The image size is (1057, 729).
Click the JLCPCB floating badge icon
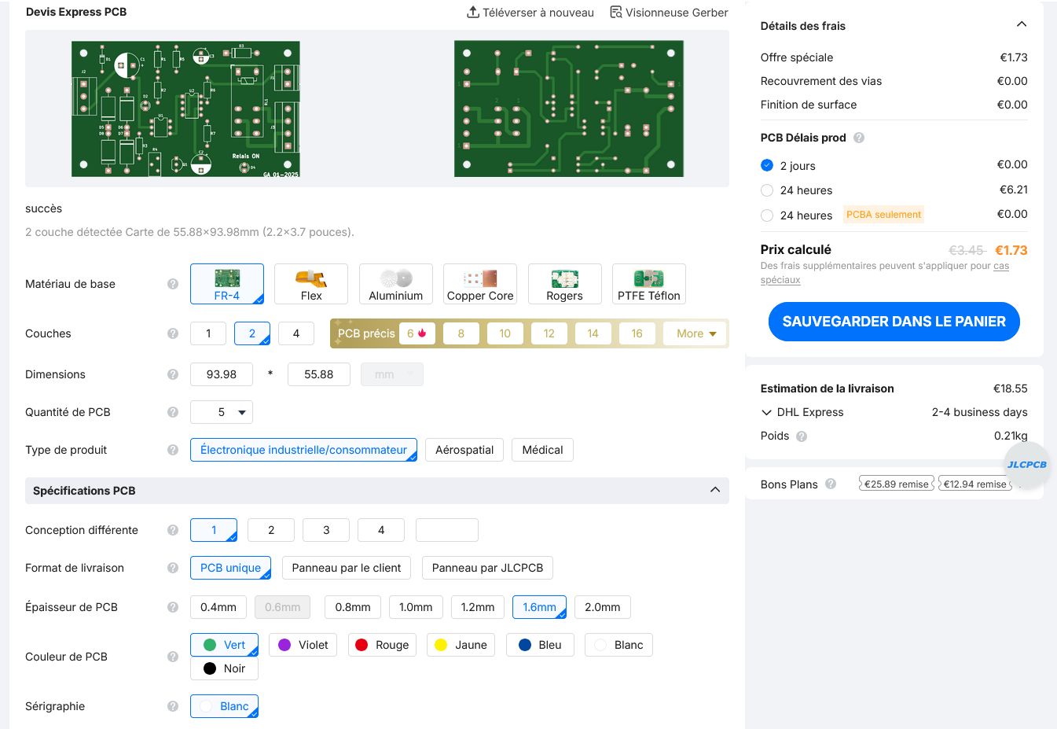coord(1026,465)
